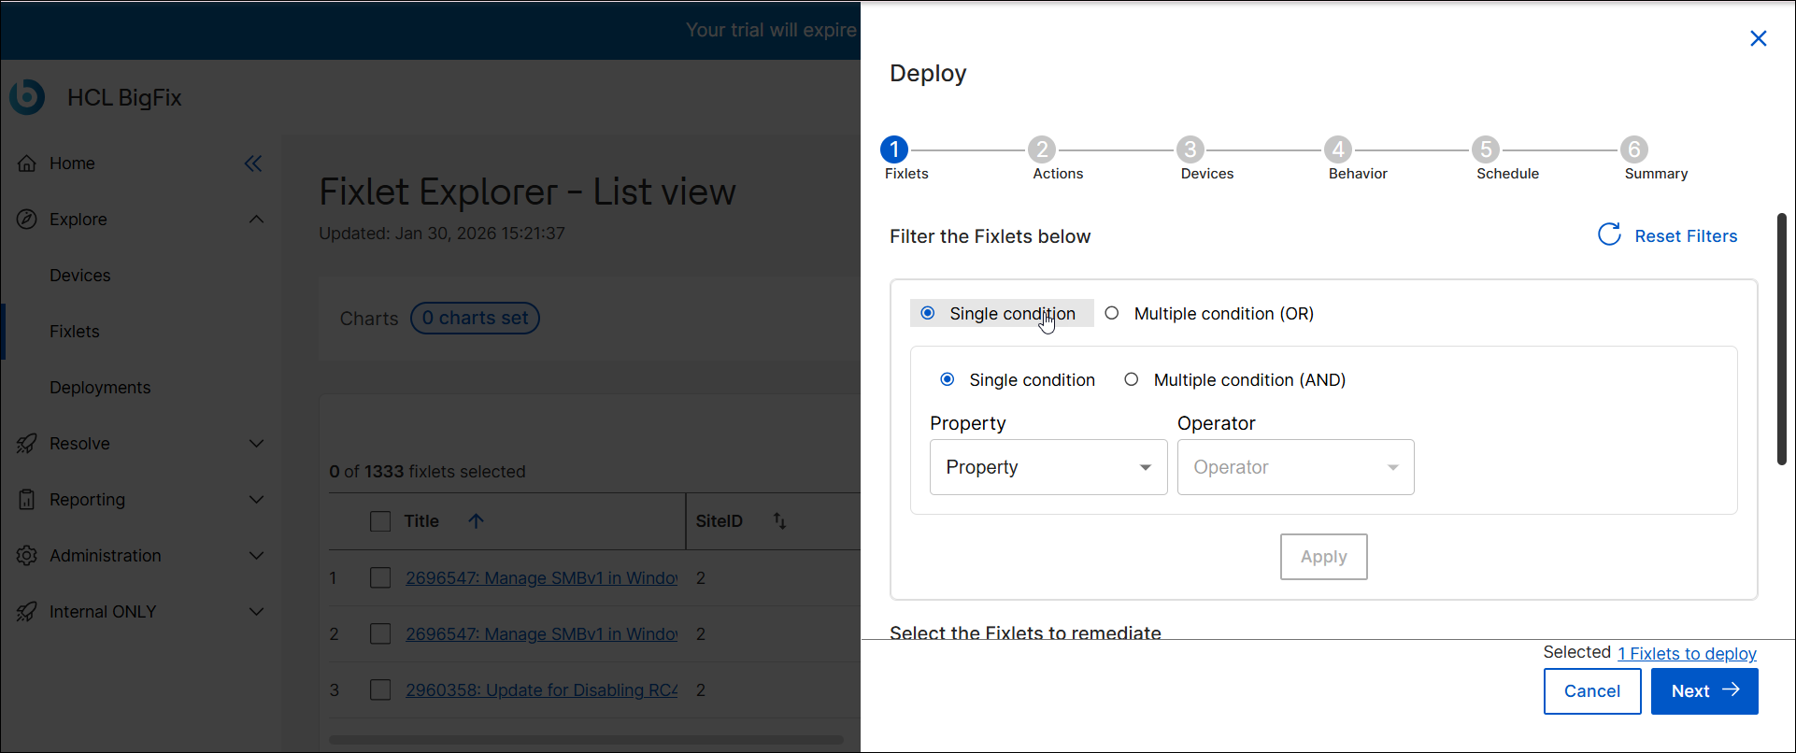Select the Multiple condition (AND) radio button
Screen dimensions: 1796x753
[1132, 380]
